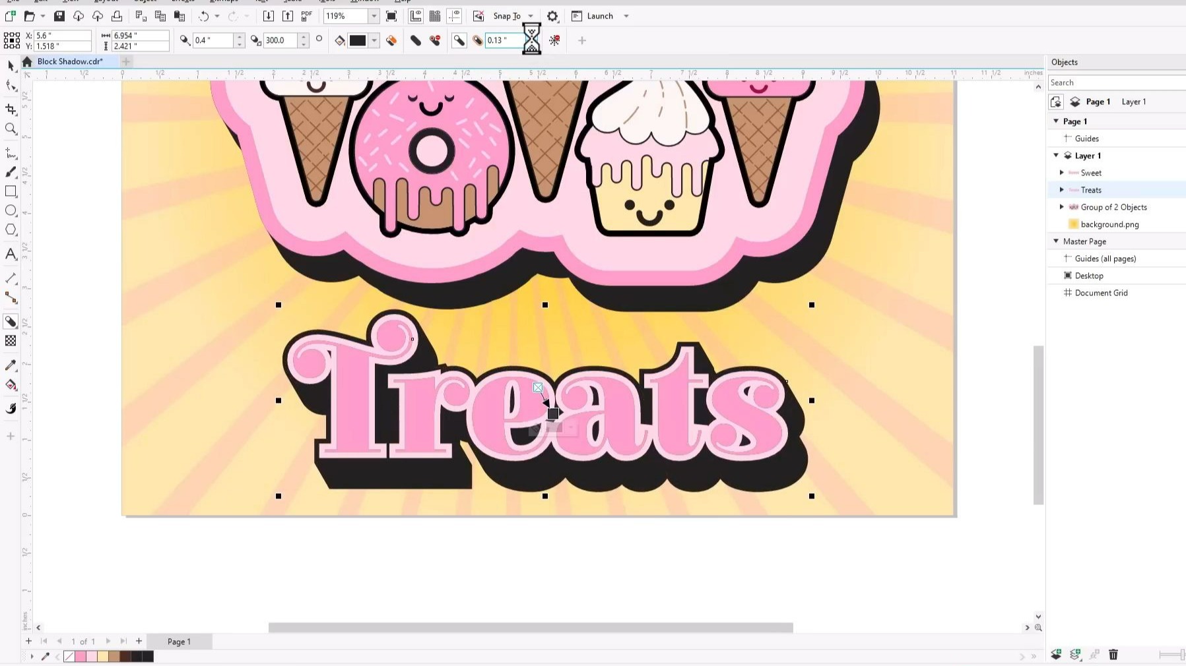
Task: Toggle Simplify block shadow button
Action: 416,40
